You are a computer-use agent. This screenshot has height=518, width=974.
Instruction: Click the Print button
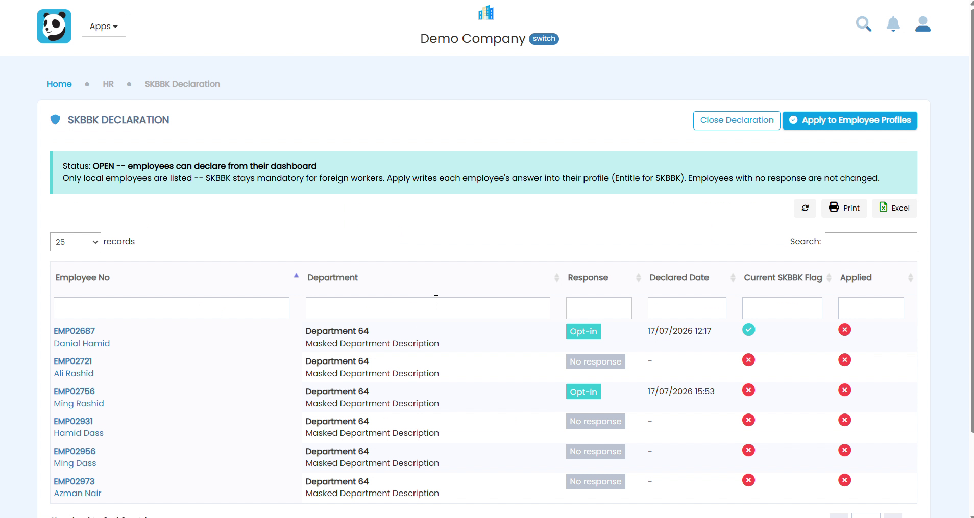(844, 208)
